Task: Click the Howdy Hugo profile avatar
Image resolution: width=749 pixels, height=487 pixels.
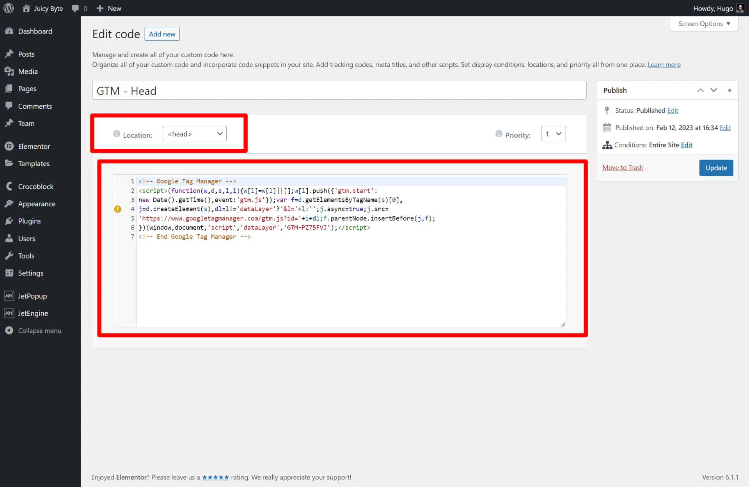Action: pyautogui.click(x=740, y=8)
